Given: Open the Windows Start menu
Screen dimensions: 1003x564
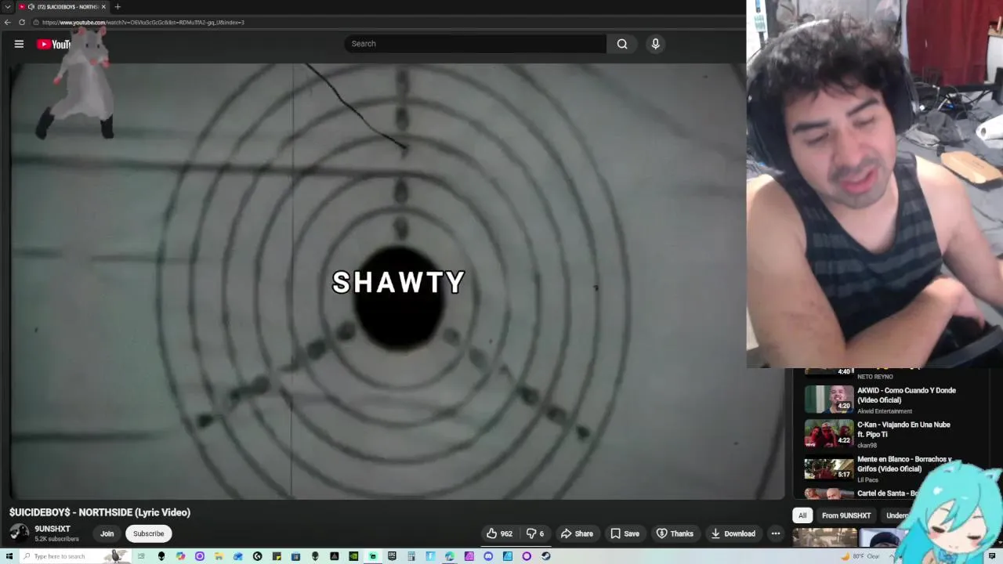Looking at the screenshot, I should (9, 556).
